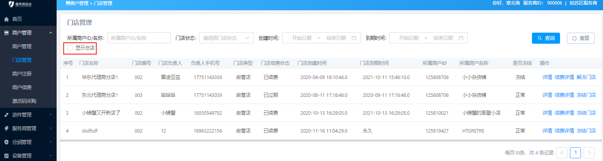603x161 pixels.
Task: Click the 分润管理 shield icon
Action: [6, 142]
